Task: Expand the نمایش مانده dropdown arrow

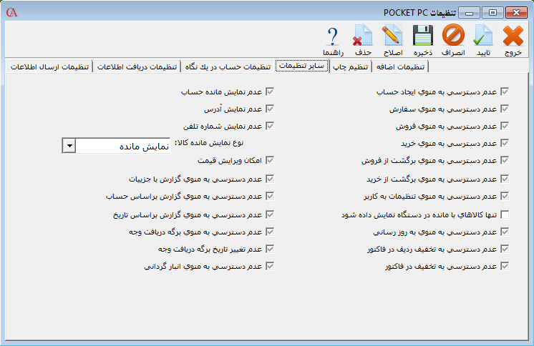Action: tap(69, 146)
